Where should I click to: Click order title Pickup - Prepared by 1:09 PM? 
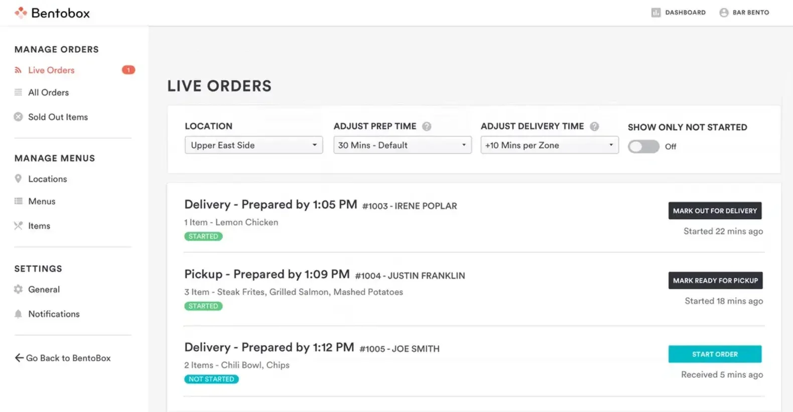pos(267,274)
